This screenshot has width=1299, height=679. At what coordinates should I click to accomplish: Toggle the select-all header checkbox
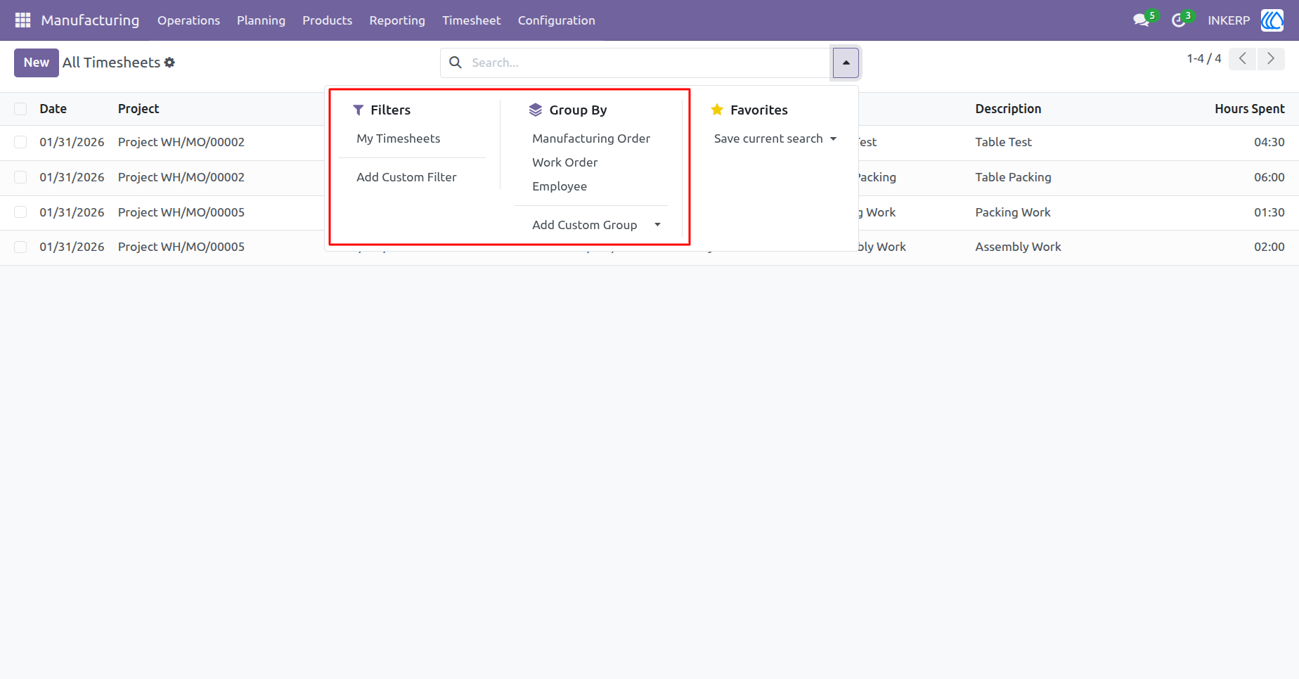tap(20, 109)
